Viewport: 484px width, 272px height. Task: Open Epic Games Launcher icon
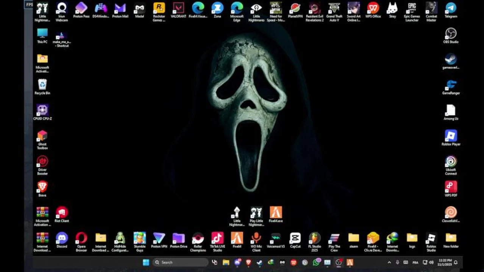tap(412, 12)
